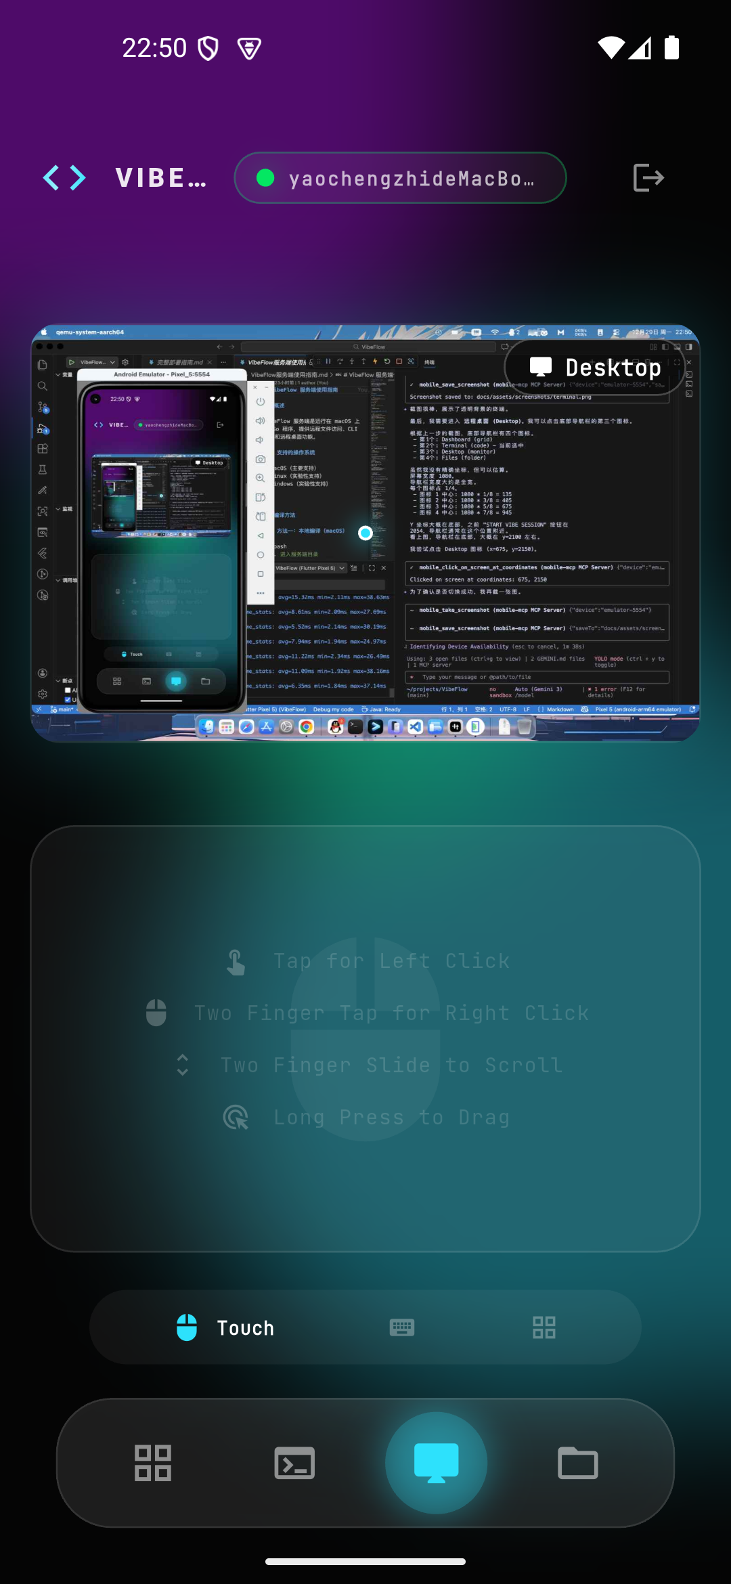Open the yaochengzhideMacBo… connection chip
Viewport: 731px width, 1584px height.
pos(400,178)
